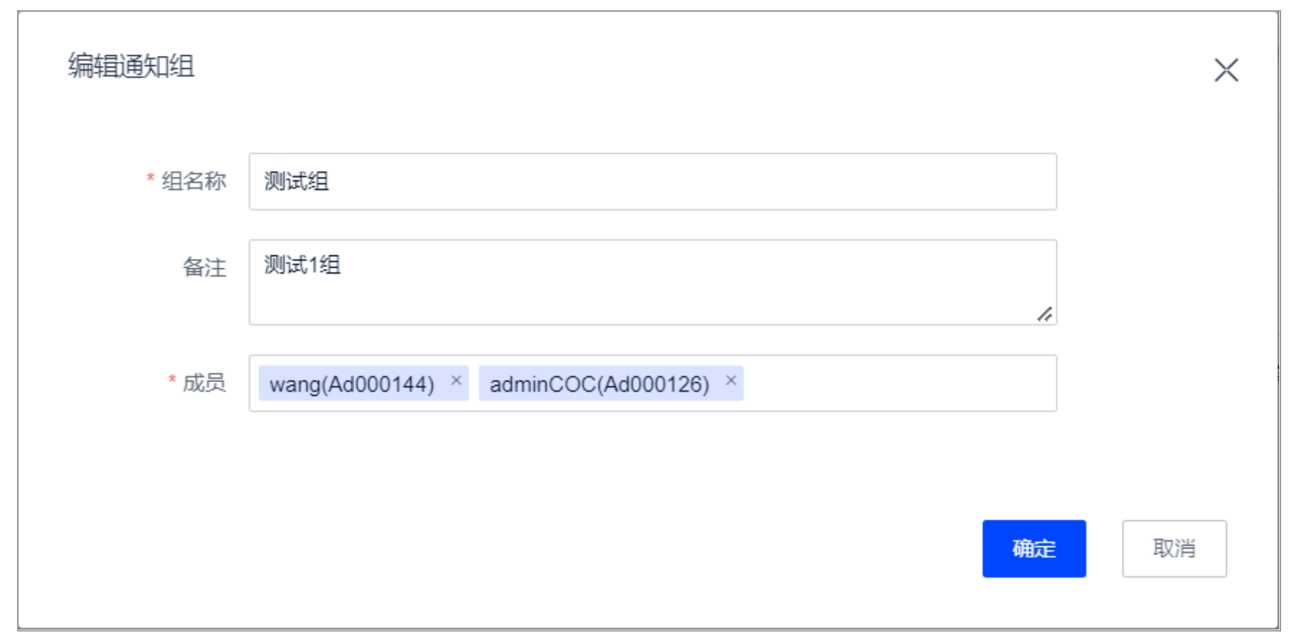The height and width of the screenshot is (639, 1290).
Task: Cancel editing with the 取消 button
Action: [1174, 548]
